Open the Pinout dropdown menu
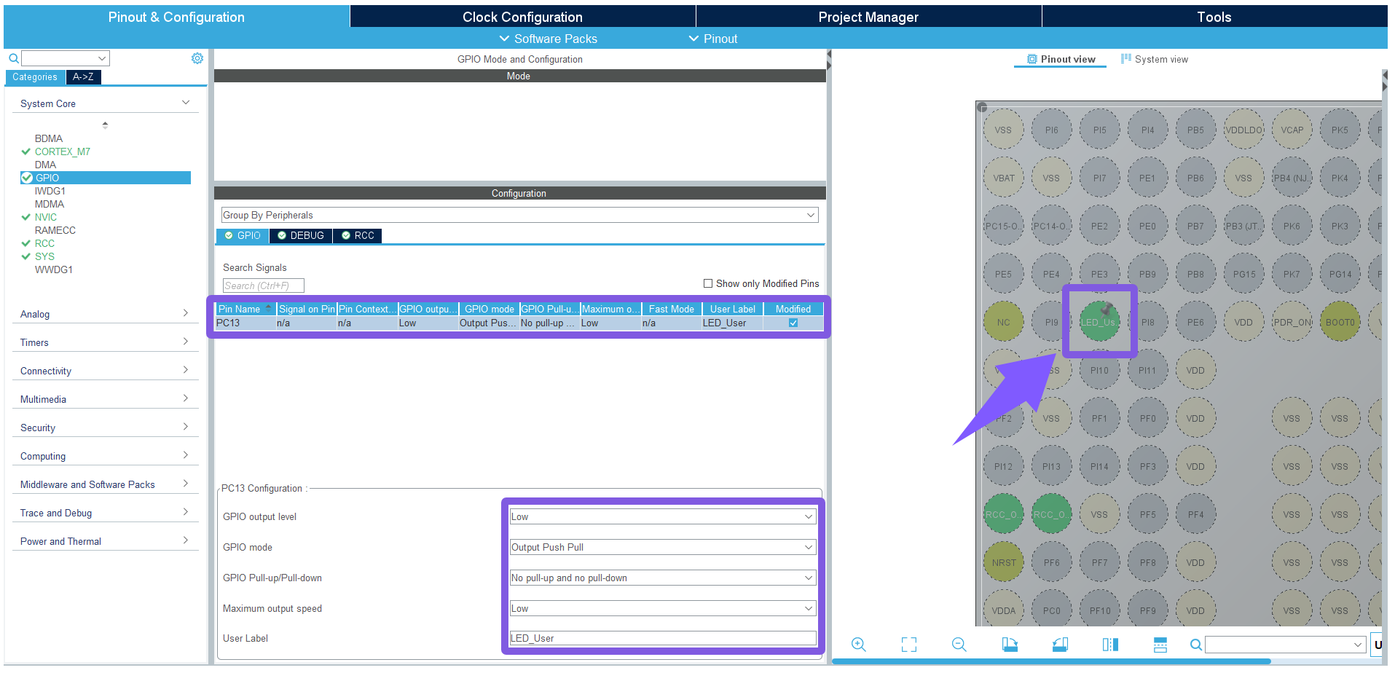 pyautogui.click(x=713, y=39)
